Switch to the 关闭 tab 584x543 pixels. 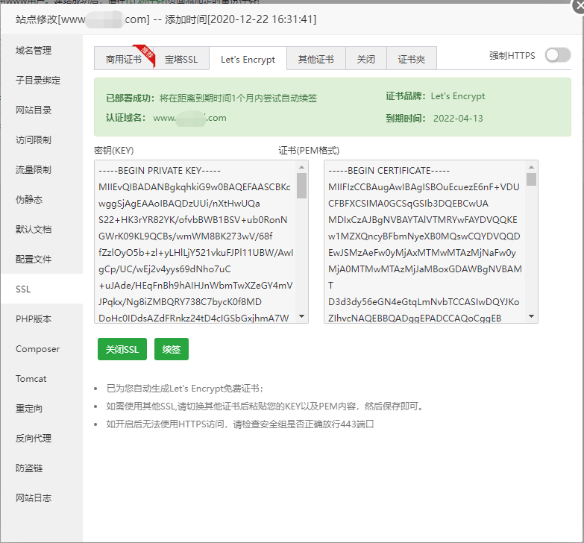tap(365, 59)
